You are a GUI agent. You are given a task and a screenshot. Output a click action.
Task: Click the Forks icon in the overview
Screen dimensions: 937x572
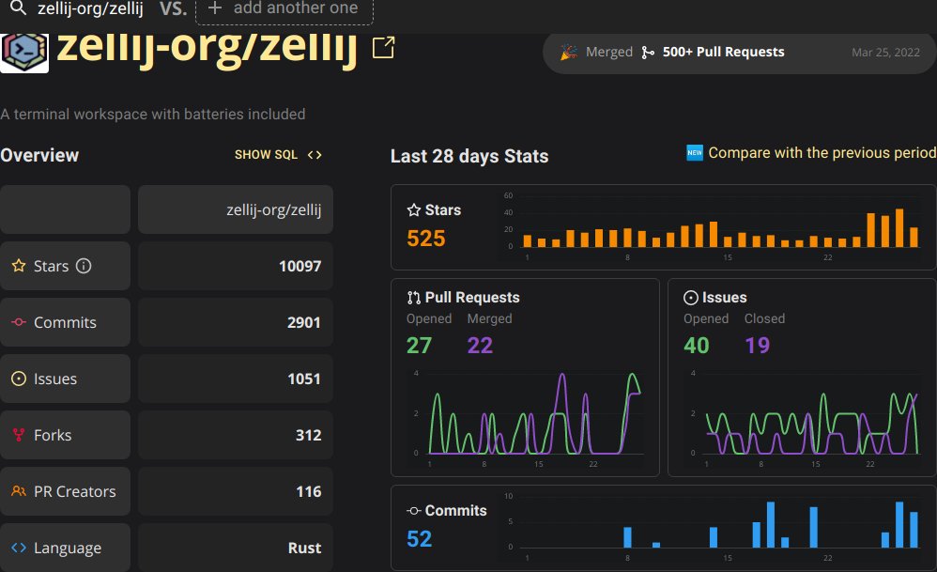pos(19,435)
